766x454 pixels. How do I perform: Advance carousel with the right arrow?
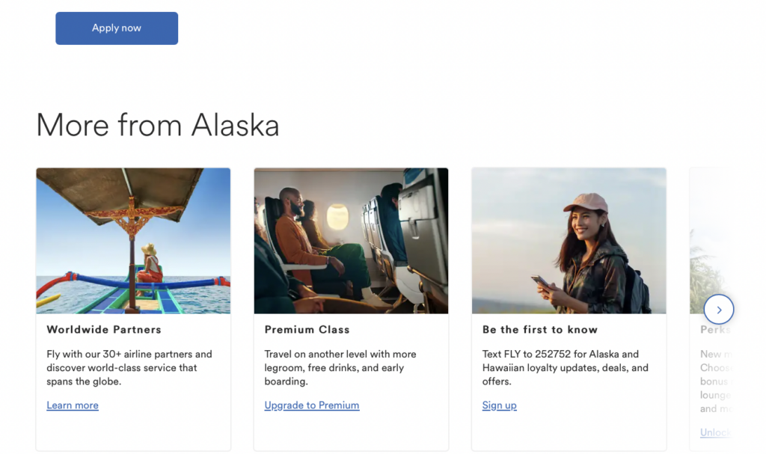(x=719, y=309)
